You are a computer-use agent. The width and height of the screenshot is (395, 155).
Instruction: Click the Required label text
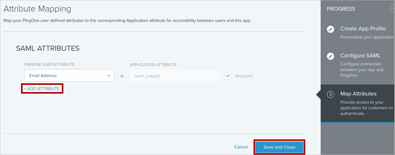(244, 76)
